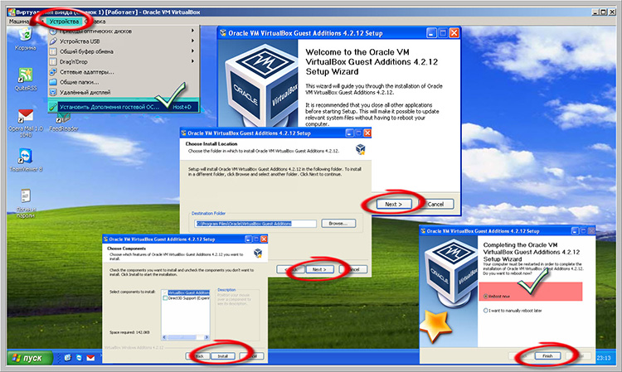Click the Welcome dialog title bar icon
Viewport: 622px width, 372px height.
pyautogui.click(x=223, y=33)
